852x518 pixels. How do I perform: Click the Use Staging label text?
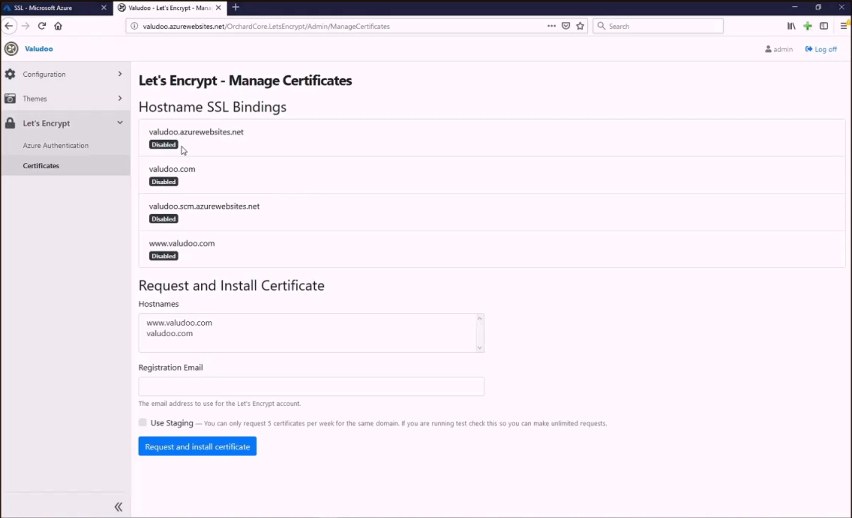(x=172, y=423)
